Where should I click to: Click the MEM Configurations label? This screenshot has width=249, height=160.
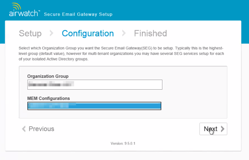tap(49, 98)
